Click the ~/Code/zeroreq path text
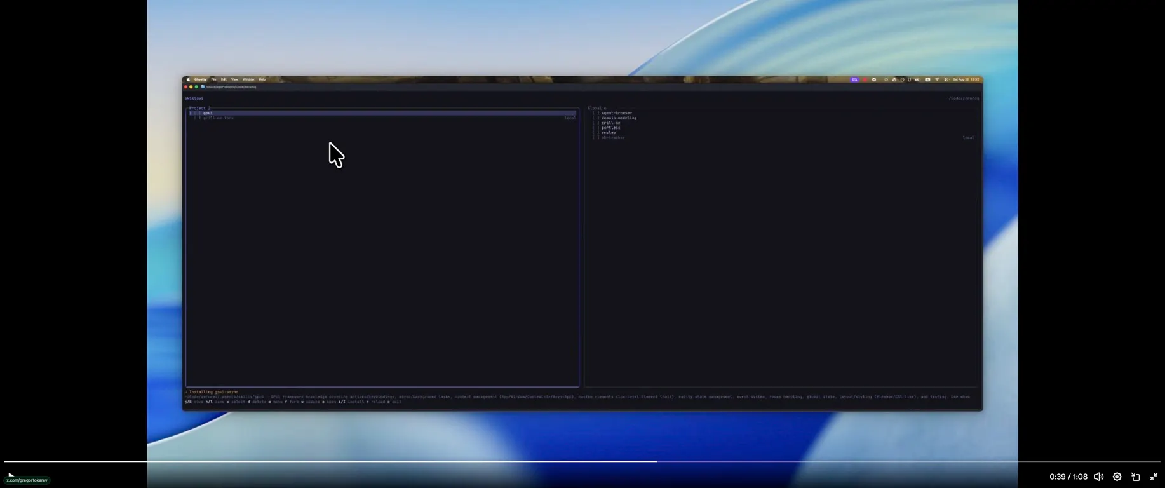Viewport: 1165px width, 488px height. pyautogui.click(x=963, y=98)
